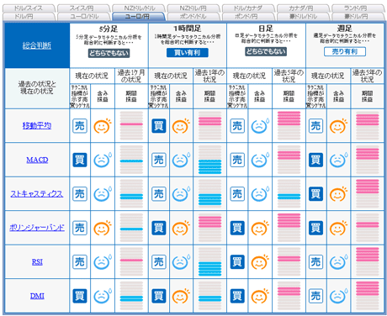Open the ボリンジャーバンド link
The height and width of the screenshot is (316, 387).
coord(37,228)
